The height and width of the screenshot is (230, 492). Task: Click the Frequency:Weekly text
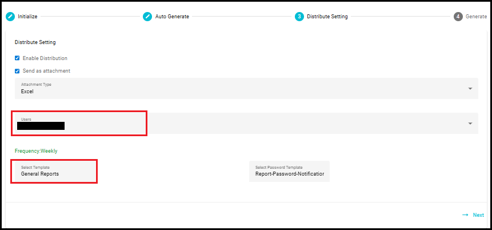(36, 151)
